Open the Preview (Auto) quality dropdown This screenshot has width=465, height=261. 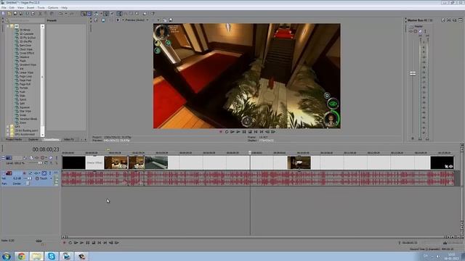pos(137,20)
